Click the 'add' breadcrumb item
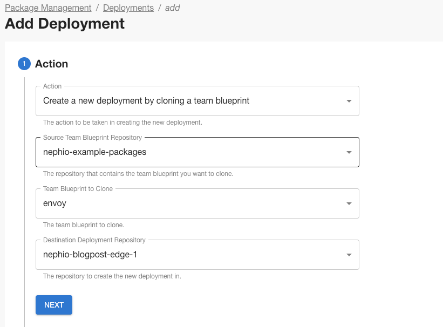The height and width of the screenshot is (327, 443). tap(173, 8)
